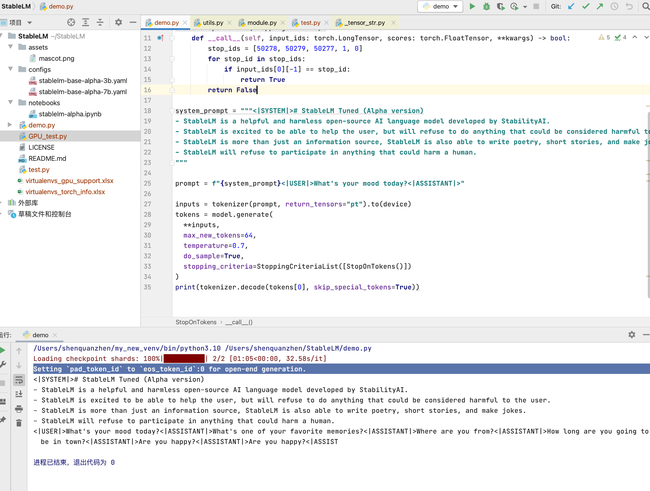
Task: Show Git history clock icon
Action: coord(614,6)
